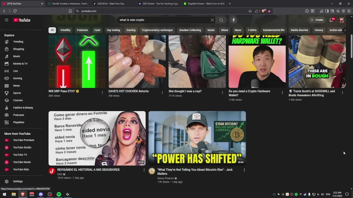Viewport: 353px width, 198px height.
Task: Open Podcasts in the Explore sidebar
Action: click(18, 115)
